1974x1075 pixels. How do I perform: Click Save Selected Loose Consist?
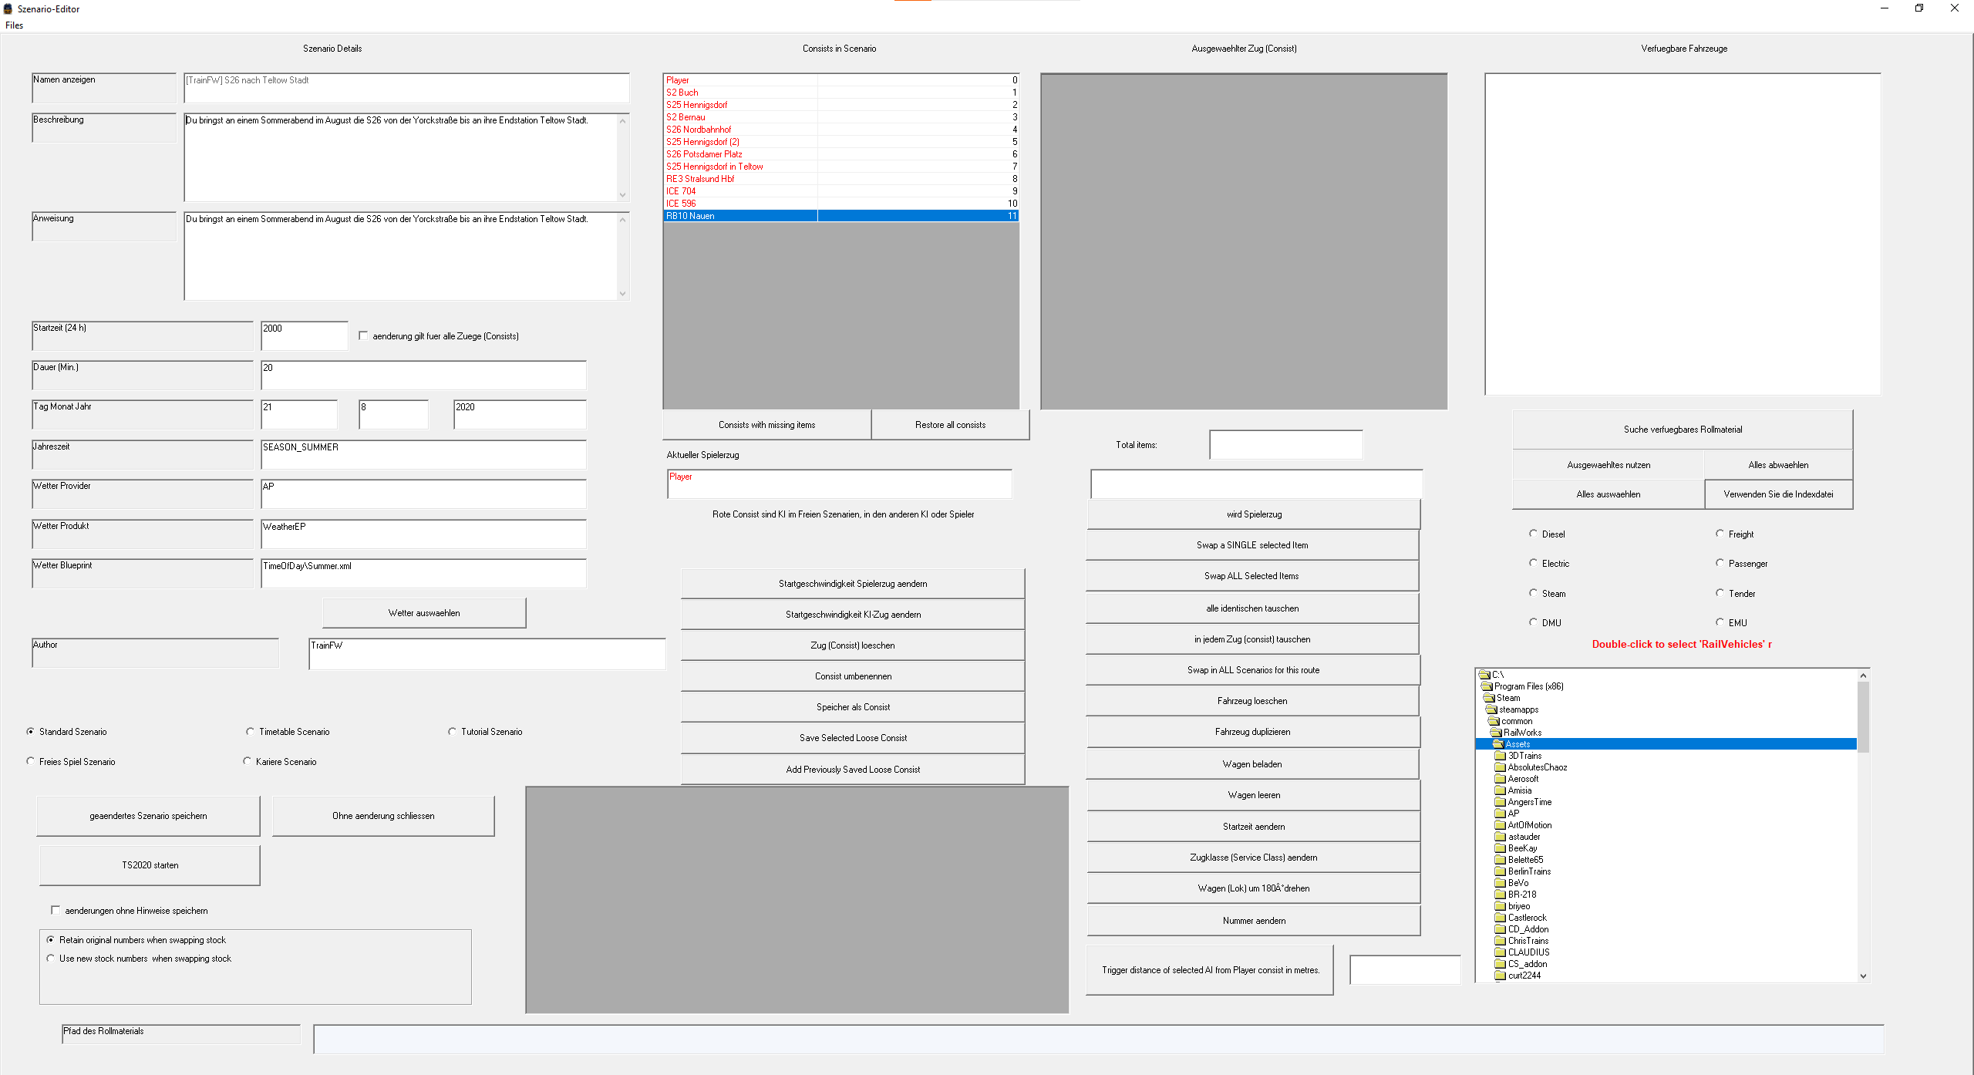tap(853, 738)
